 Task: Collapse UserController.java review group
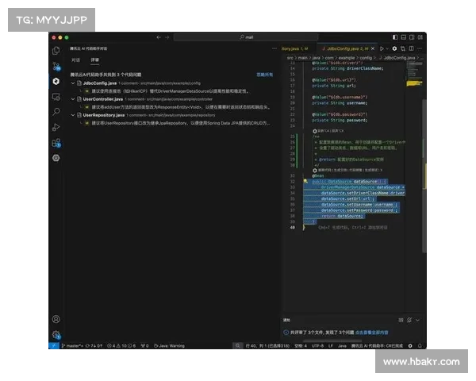click(x=73, y=99)
